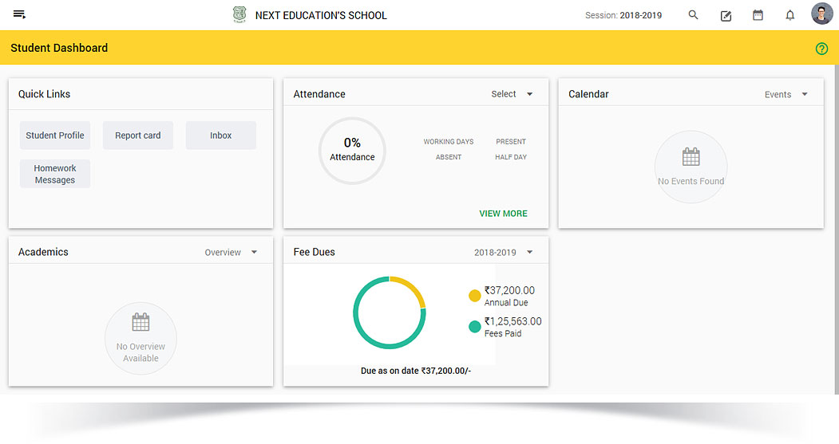Open the Report card quick link
The height and width of the screenshot is (444, 839).
(x=138, y=136)
